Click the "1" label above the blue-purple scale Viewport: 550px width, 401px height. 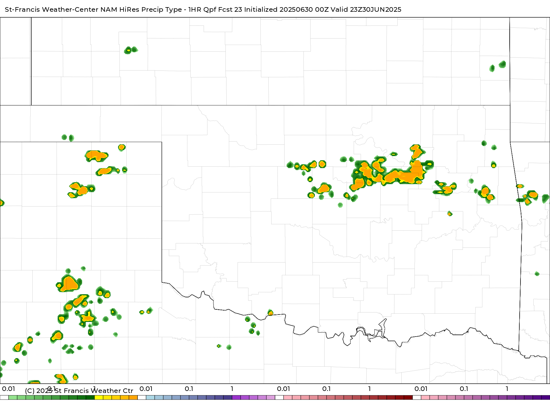(232, 389)
